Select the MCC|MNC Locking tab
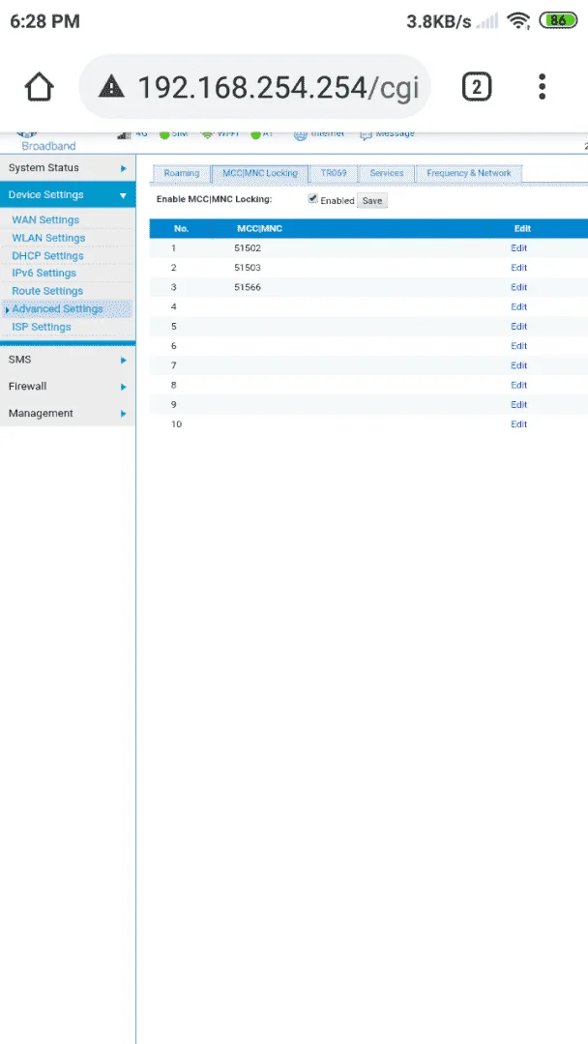588x1044 pixels. click(260, 173)
